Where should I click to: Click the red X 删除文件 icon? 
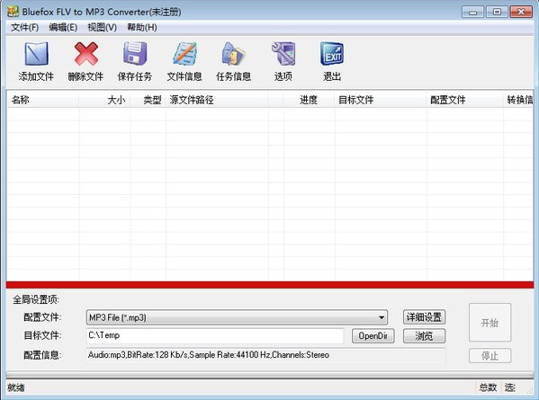[85, 54]
